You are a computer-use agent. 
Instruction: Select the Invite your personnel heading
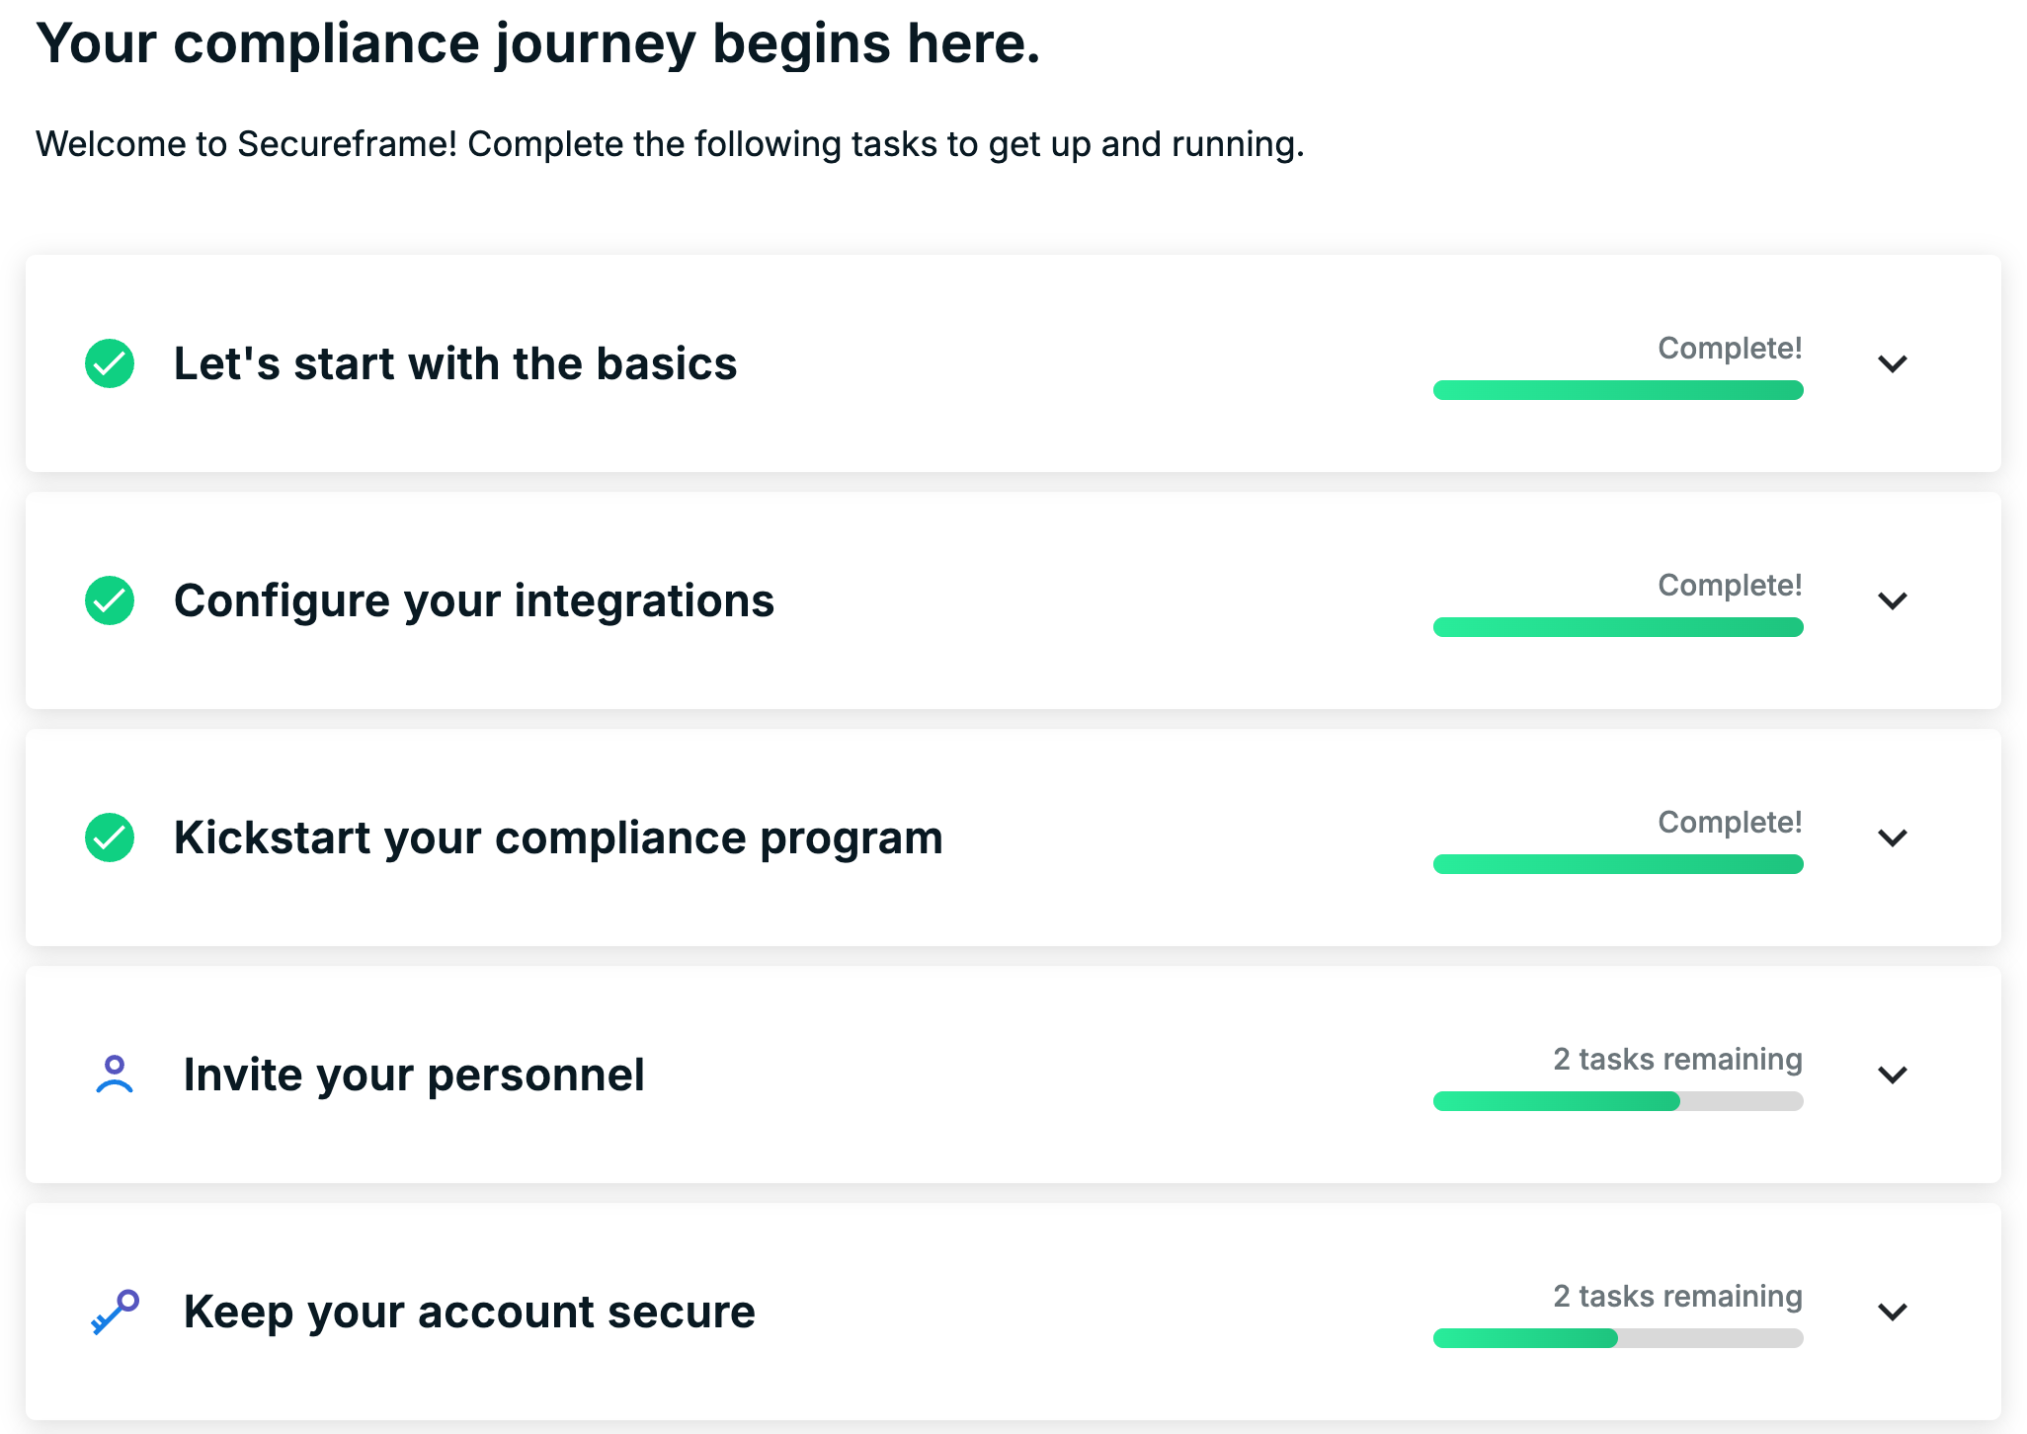414,1075
